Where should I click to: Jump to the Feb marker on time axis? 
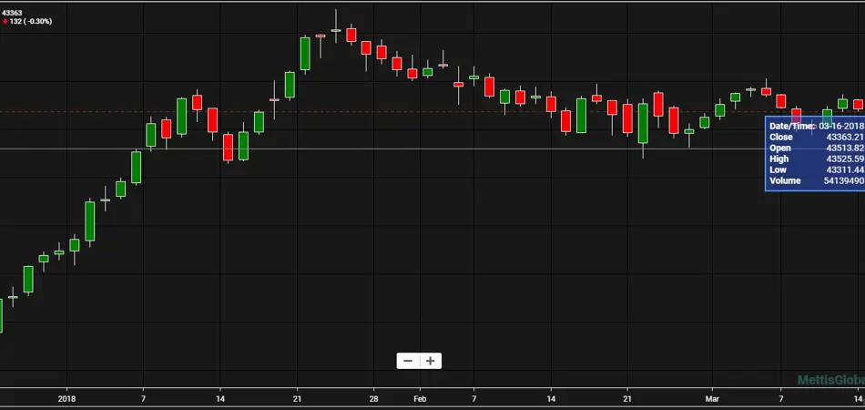click(419, 398)
